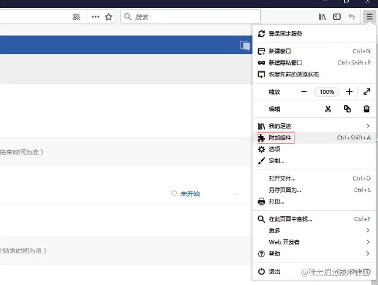Expand the Web 开发者 submenu
Image resolution: width=378 pixels, height=285 pixels.
point(314,242)
